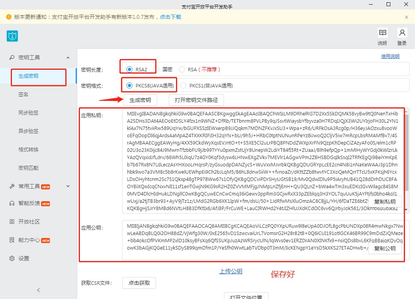The width and height of the screenshot is (415, 299).
Task: Click the 能力中心 document icon
Action: click(12, 240)
